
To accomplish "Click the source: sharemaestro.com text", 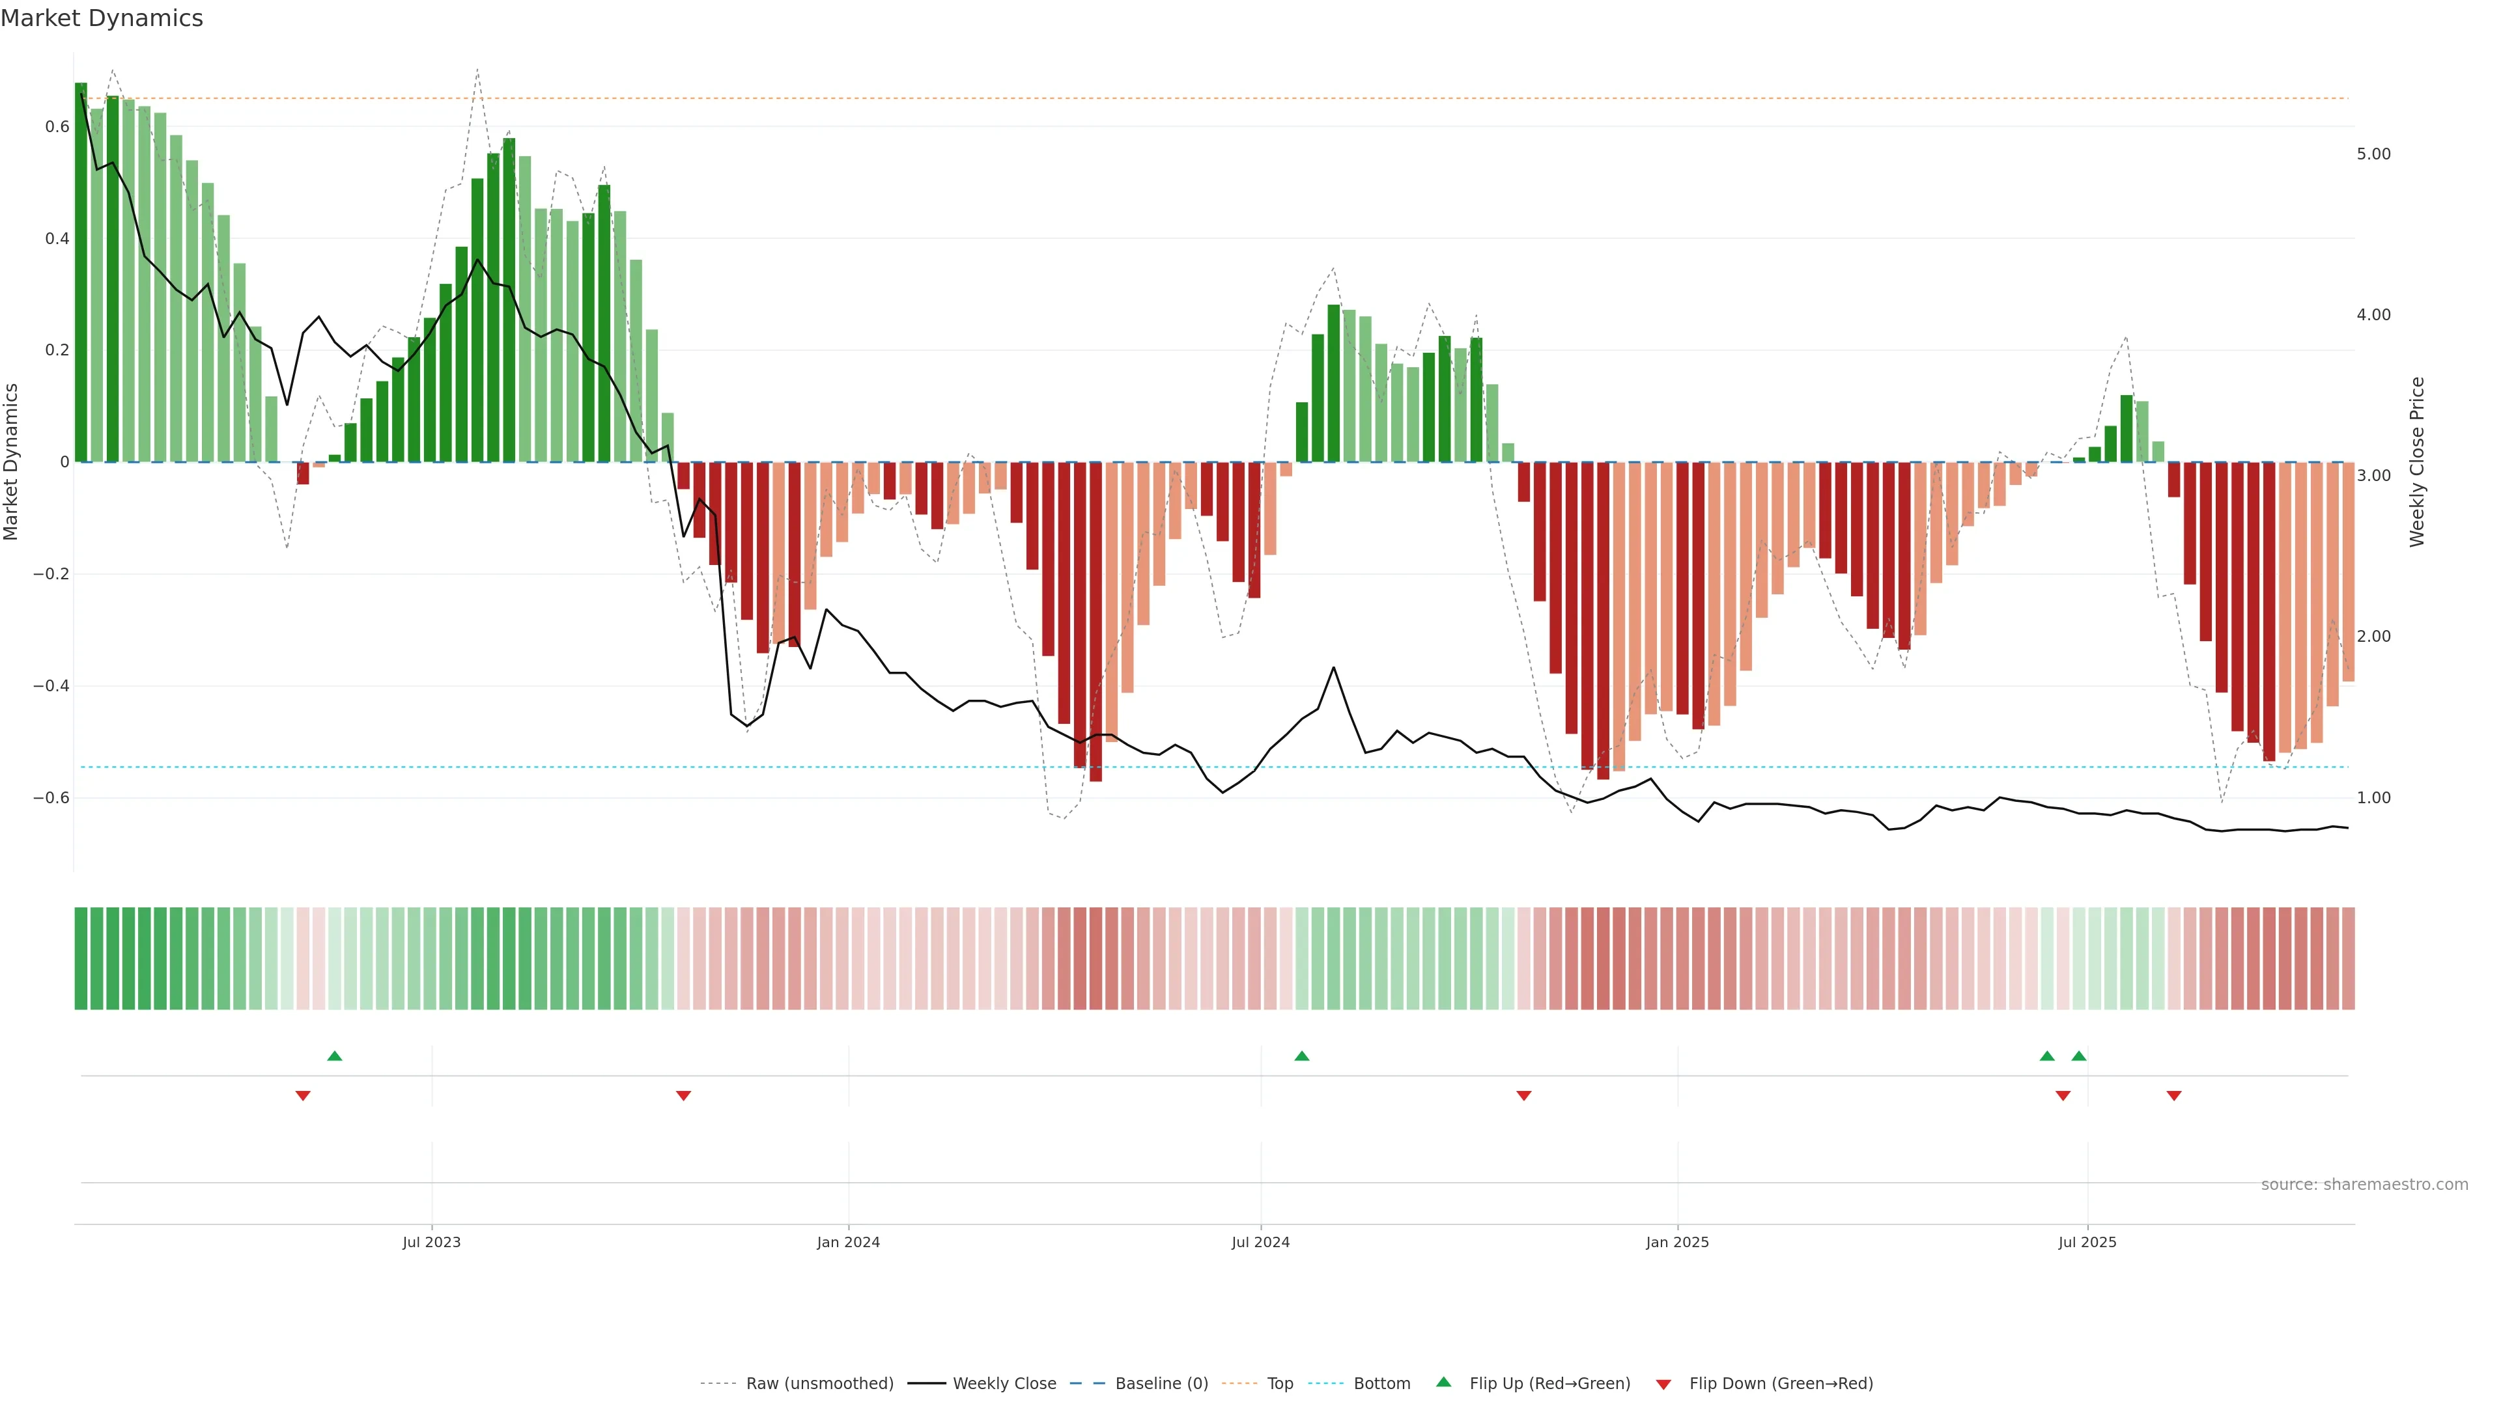I will click(2364, 1185).
